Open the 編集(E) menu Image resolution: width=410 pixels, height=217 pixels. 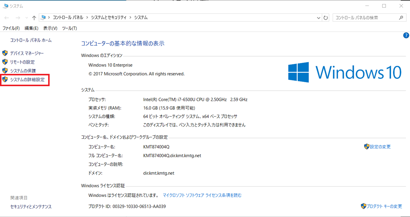(31, 28)
